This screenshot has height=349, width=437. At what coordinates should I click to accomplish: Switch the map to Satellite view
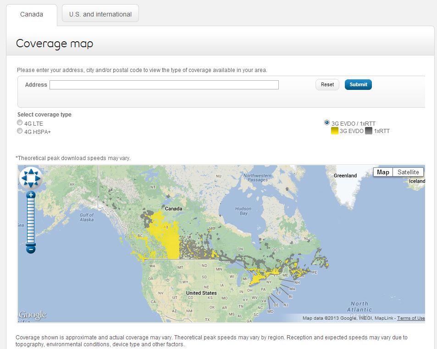pos(408,172)
